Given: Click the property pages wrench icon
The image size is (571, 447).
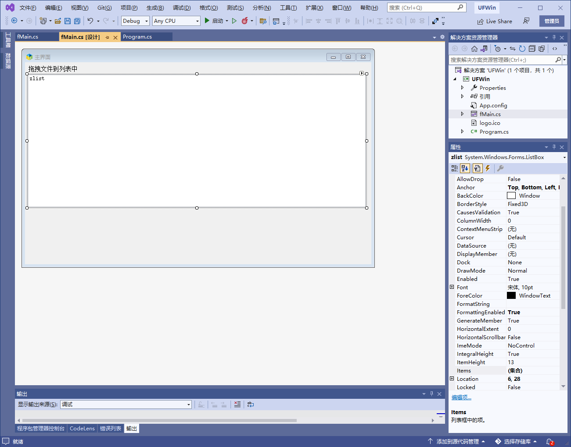Looking at the screenshot, I should (x=500, y=168).
